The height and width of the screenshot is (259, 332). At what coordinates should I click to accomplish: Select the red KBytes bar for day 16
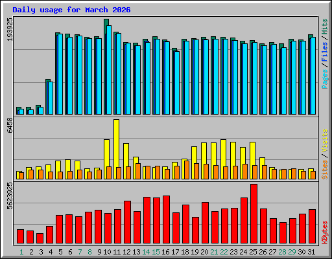pyautogui.click(x=166, y=220)
